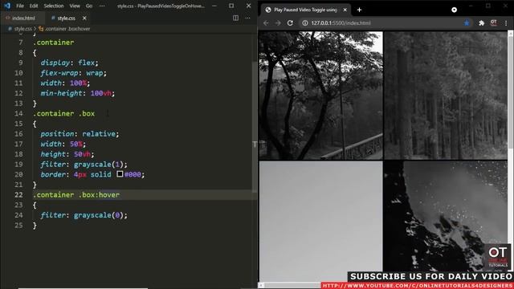Open the Edit menu

pos(34,6)
